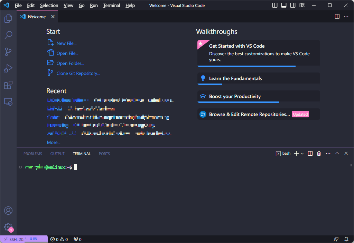This screenshot has height=243, width=354.
Task: Select the TERMINAL panel tab
Action: pos(82,154)
